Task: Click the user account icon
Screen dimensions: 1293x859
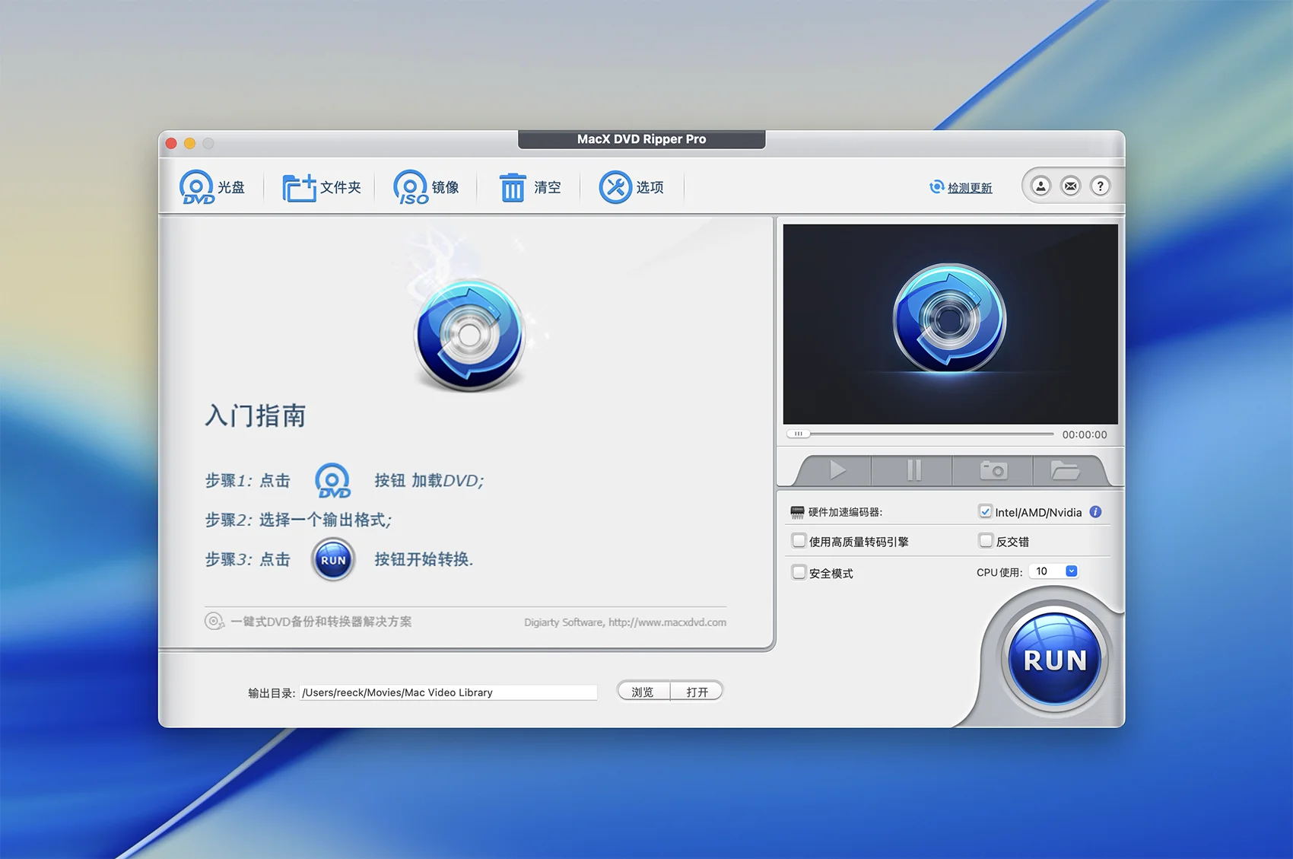Action: click(x=1040, y=186)
